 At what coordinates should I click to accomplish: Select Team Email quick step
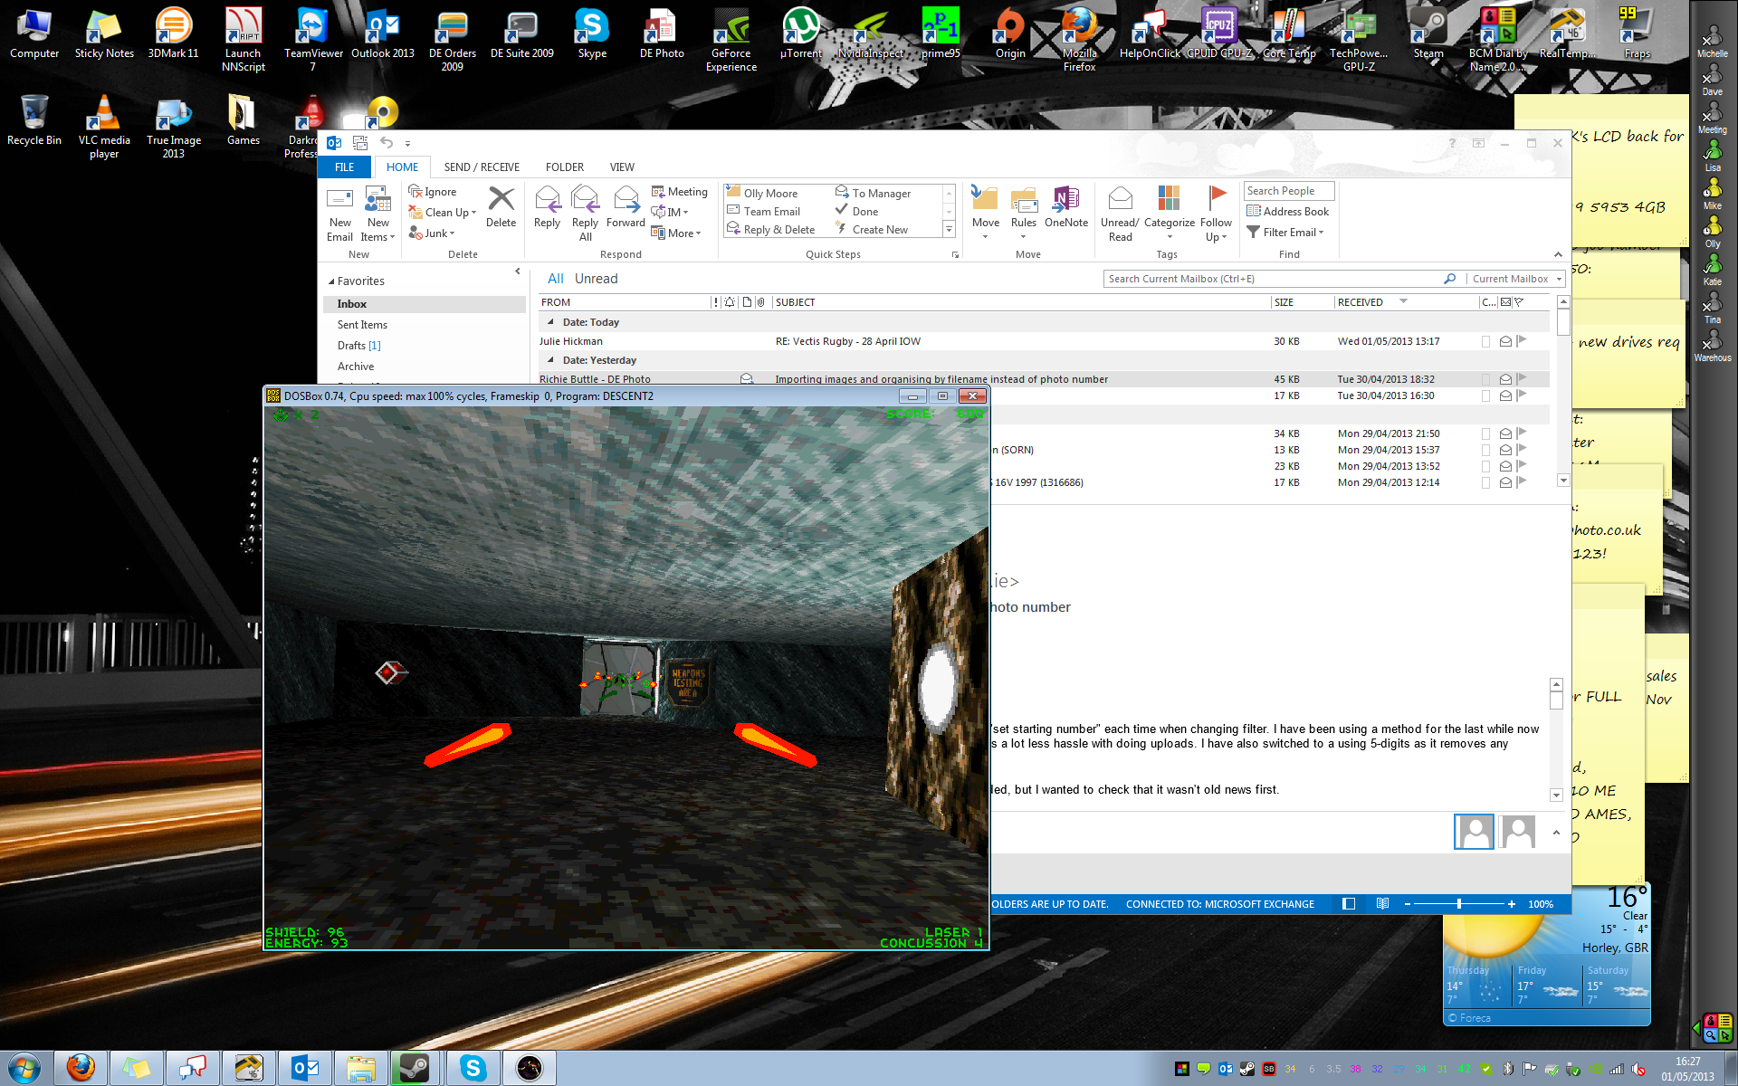pos(764,212)
